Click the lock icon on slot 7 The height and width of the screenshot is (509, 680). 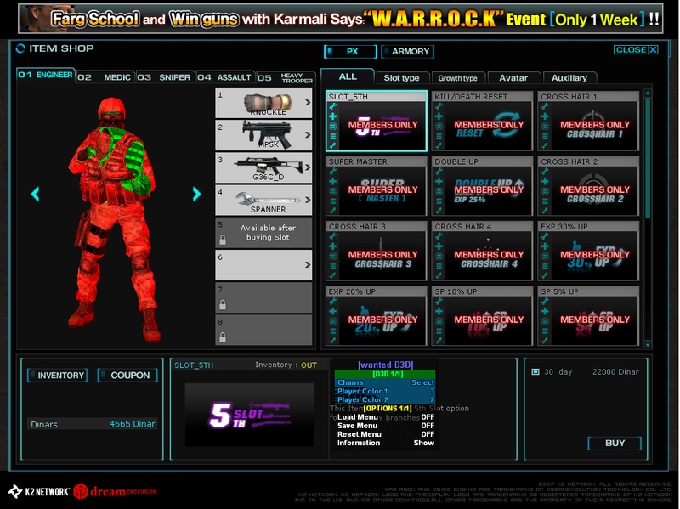tap(223, 305)
